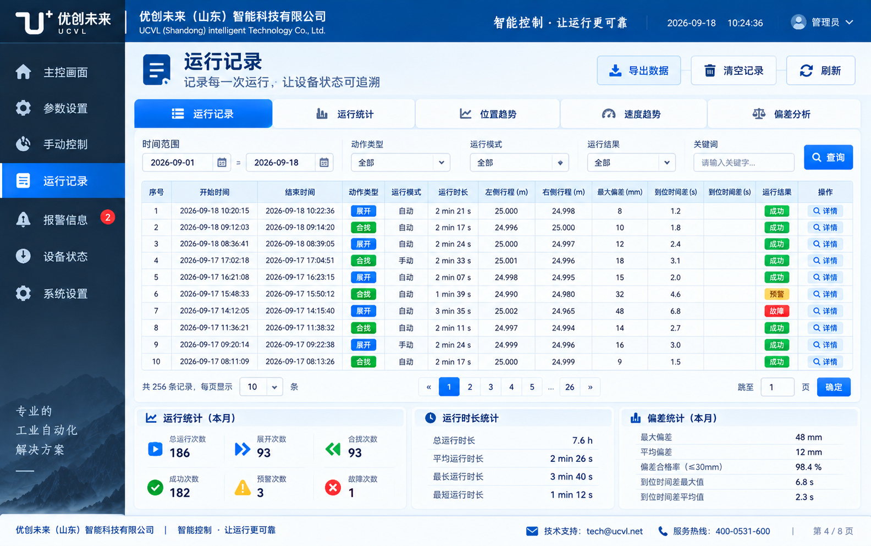Click the 确定 jump button
This screenshot has width=871, height=546.
[x=834, y=387]
